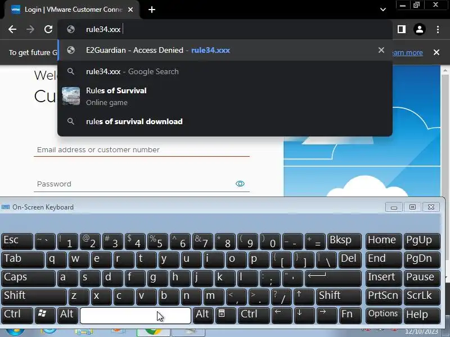Choose the Rules of Survival suggestion
The height and width of the screenshot is (337, 450).
click(224, 96)
